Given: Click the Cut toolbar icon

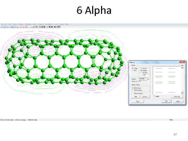Looking at the screenshot, I should pos(47,27).
